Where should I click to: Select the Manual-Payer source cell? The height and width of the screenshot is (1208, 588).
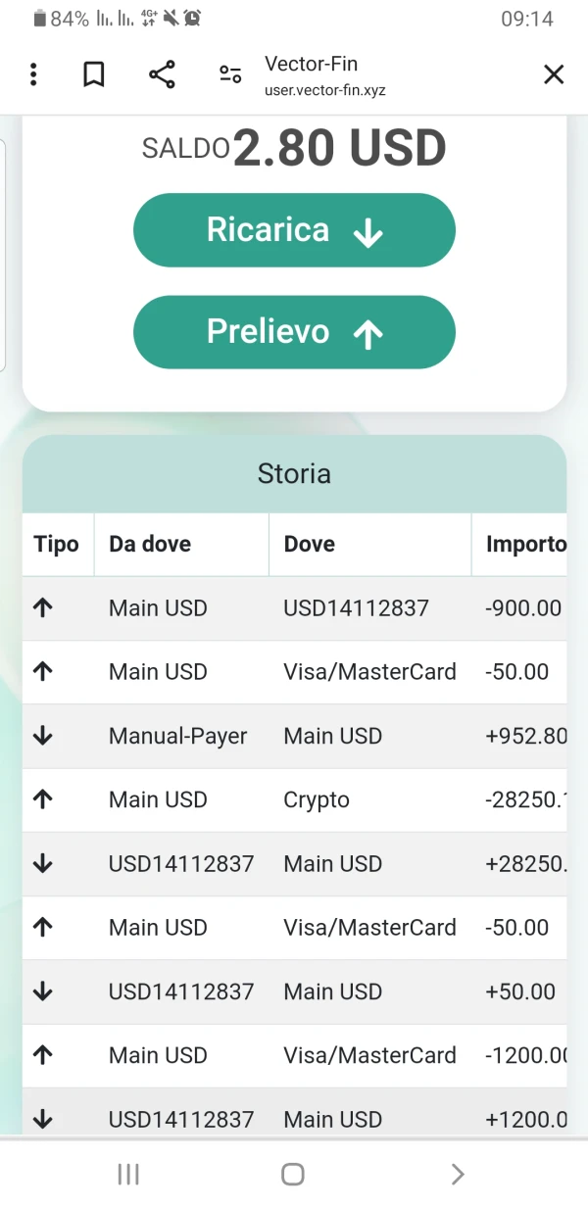tap(178, 736)
